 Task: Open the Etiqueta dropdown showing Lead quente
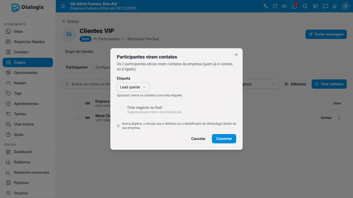click(133, 87)
